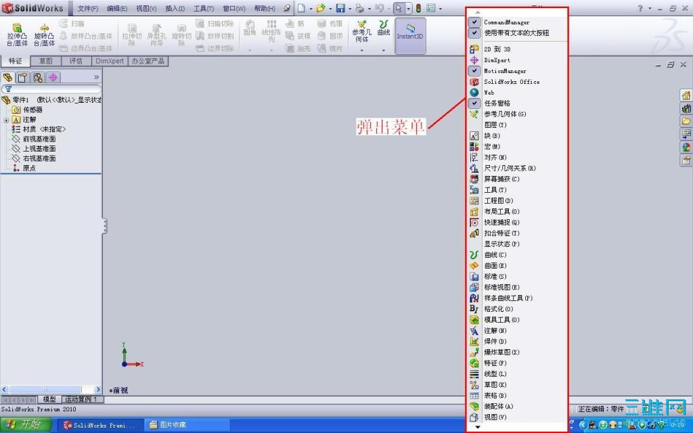Toggle 使用带有文本的大按钮 checkmark
The image size is (693, 433).
(x=474, y=32)
